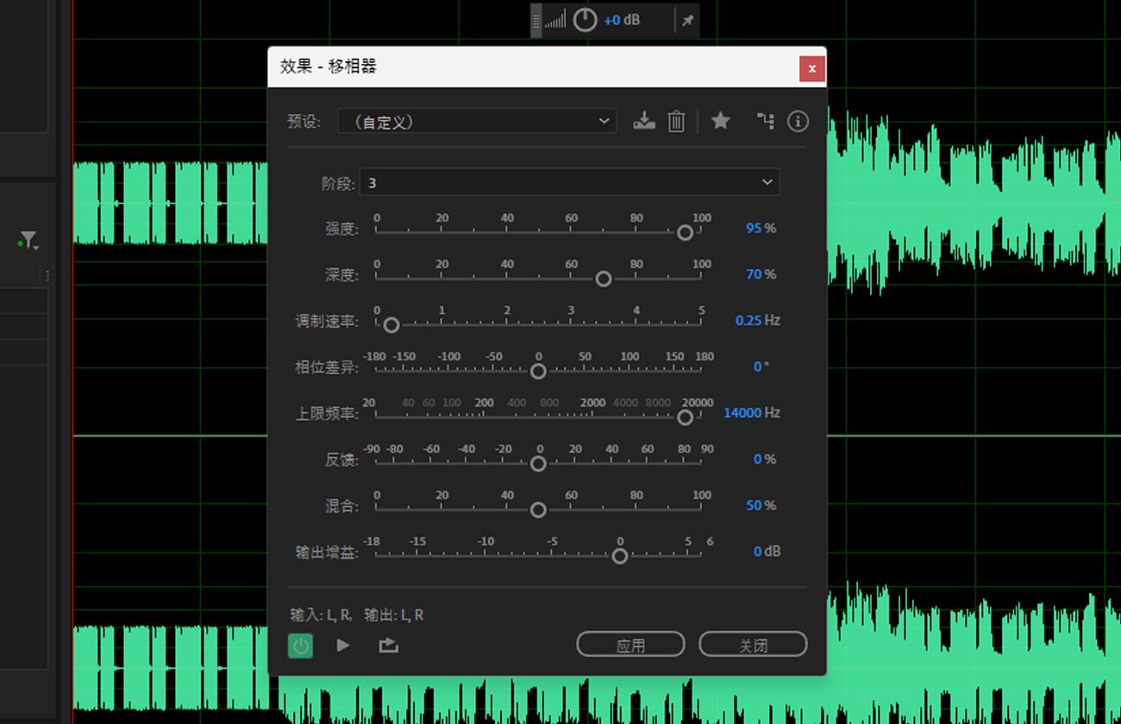Enable loop playback for preview
1121x724 pixels.
pyautogui.click(x=387, y=645)
